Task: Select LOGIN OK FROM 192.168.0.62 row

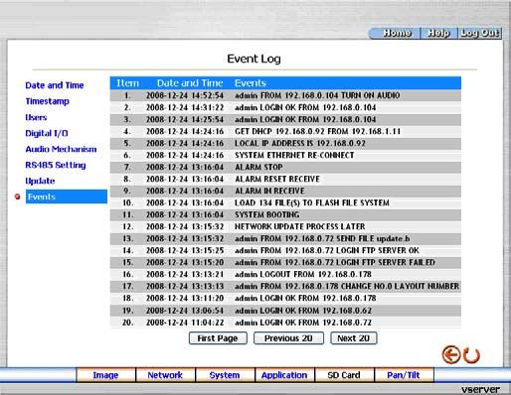Action: point(285,311)
